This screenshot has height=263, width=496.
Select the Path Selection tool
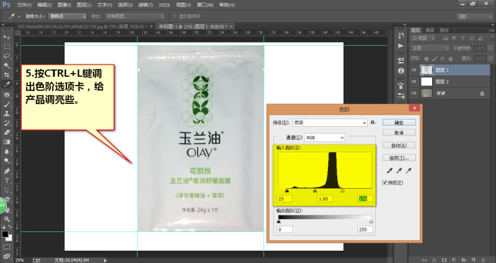pyautogui.click(x=7, y=190)
